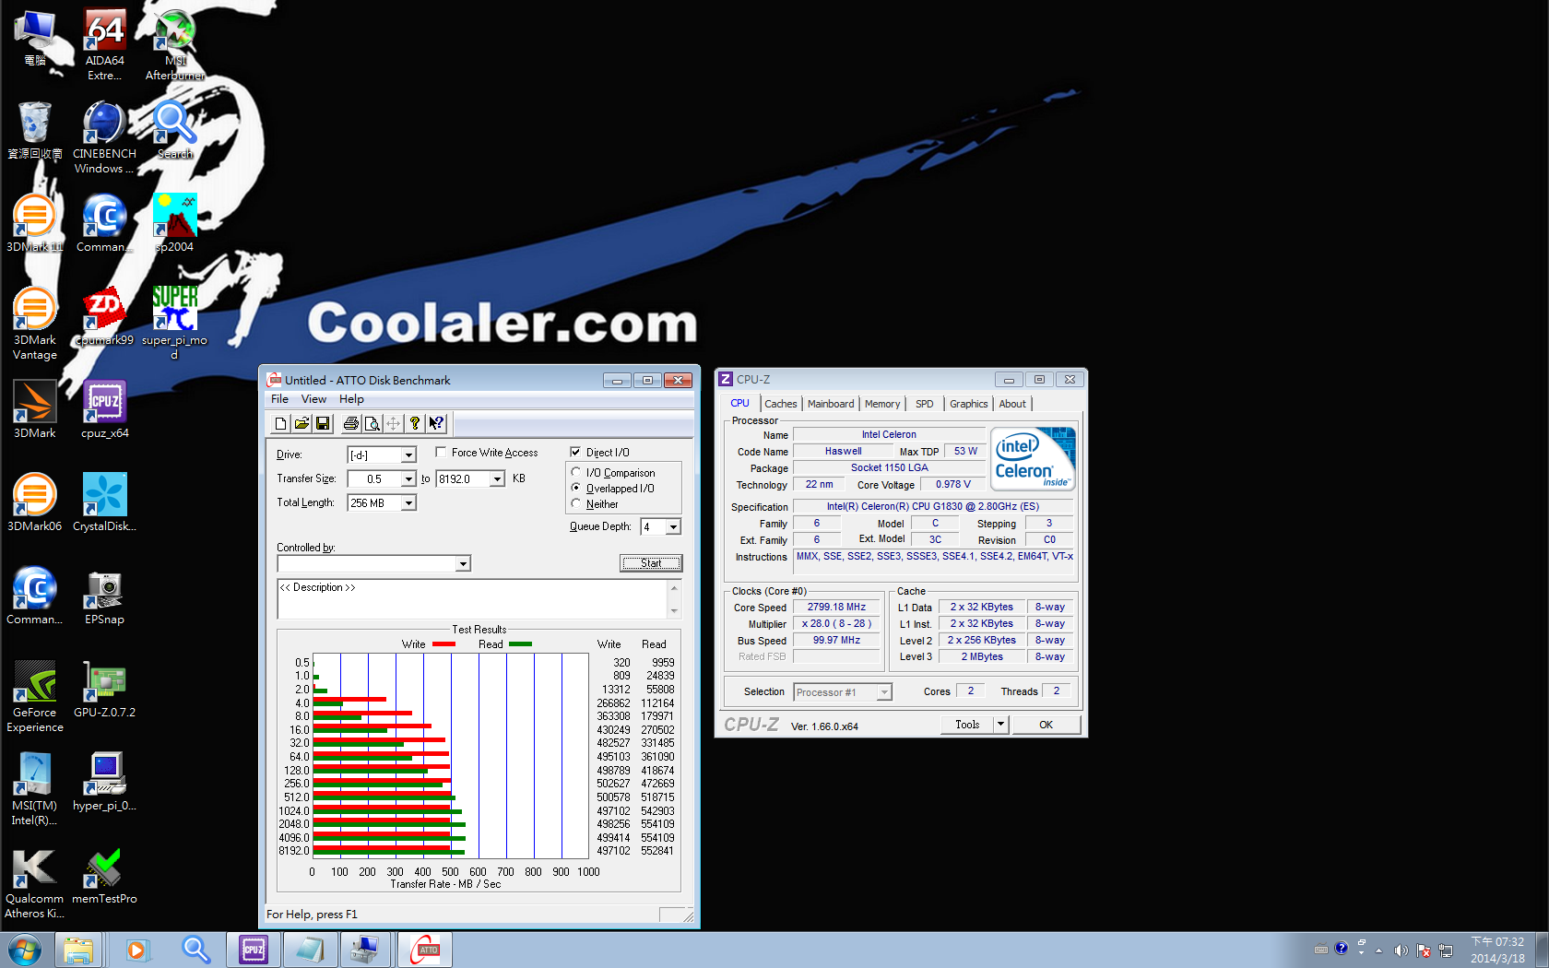Open the Recycle Bin desktop icon
The width and height of the screenshot is (1549, 968).
point(34,130)
